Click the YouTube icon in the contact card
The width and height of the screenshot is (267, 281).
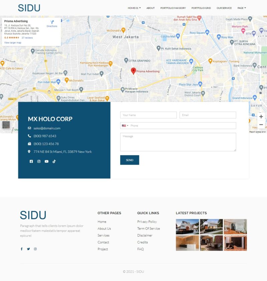(x=46, y=161)
